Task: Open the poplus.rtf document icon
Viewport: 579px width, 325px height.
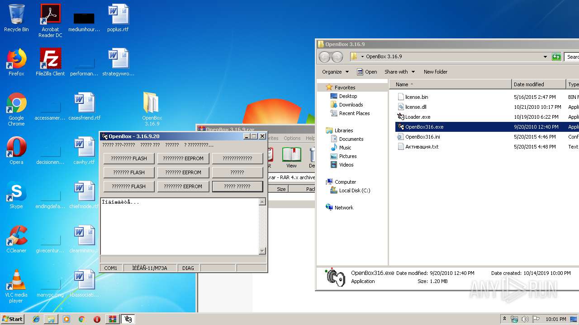Action: pos(118,18)
